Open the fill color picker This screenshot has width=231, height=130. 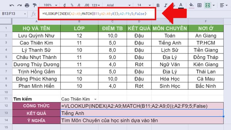pos(191,6)
